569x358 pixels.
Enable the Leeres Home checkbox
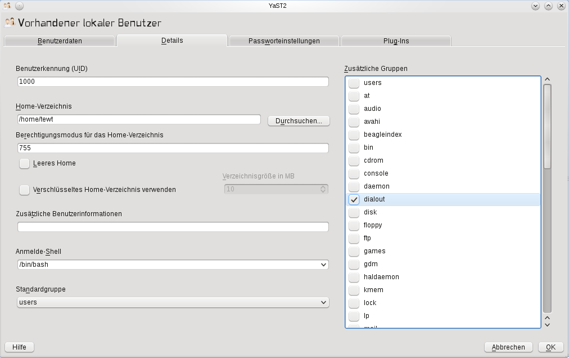[x=24, y=164]
